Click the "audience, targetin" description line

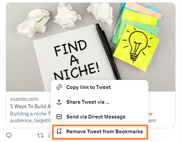pos(31,121)
